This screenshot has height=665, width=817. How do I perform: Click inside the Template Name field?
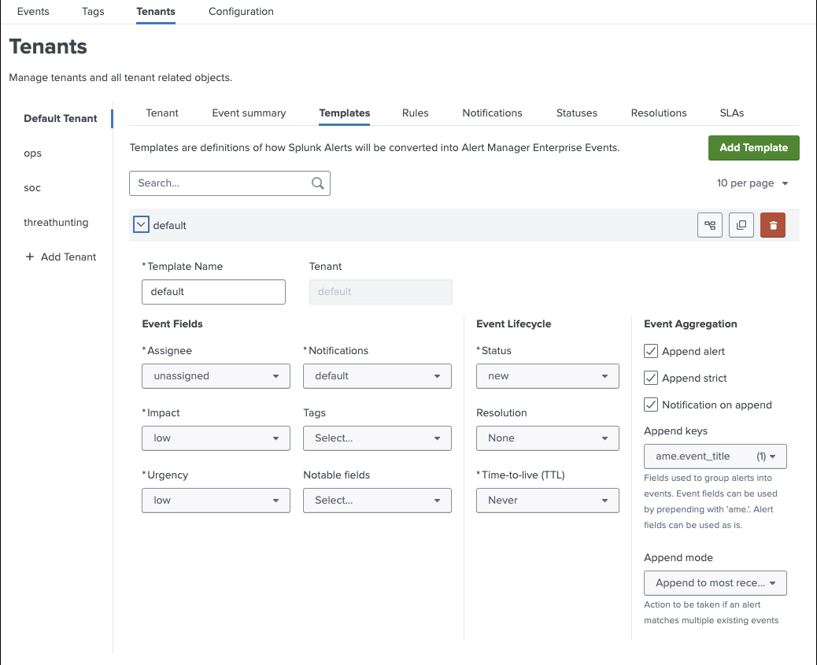[x=213, y=292]
